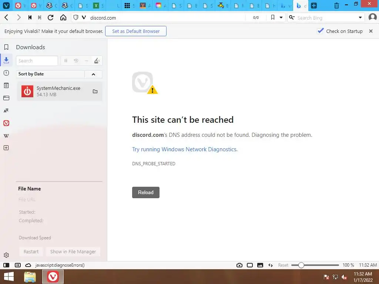Toggle images and animations
This screenshot has height=284, width=379.
260,265
